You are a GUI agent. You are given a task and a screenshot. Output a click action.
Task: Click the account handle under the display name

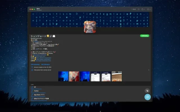click(36, 38)
